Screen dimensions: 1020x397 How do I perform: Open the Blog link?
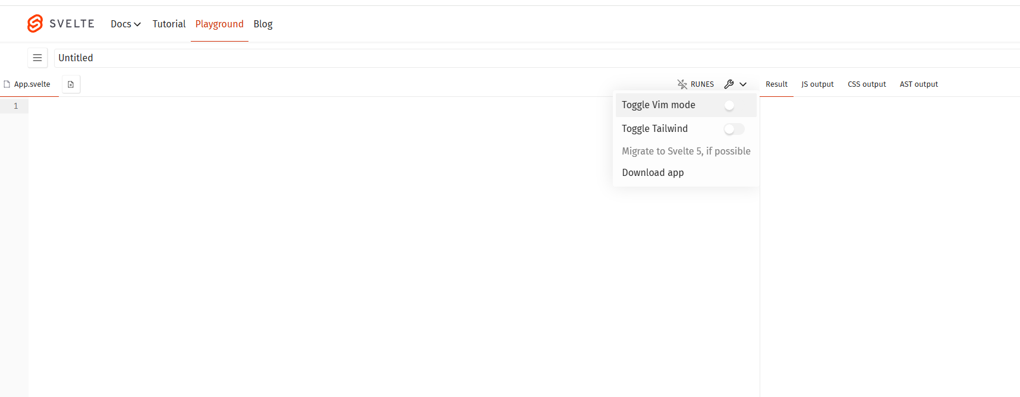click(263, 24)
